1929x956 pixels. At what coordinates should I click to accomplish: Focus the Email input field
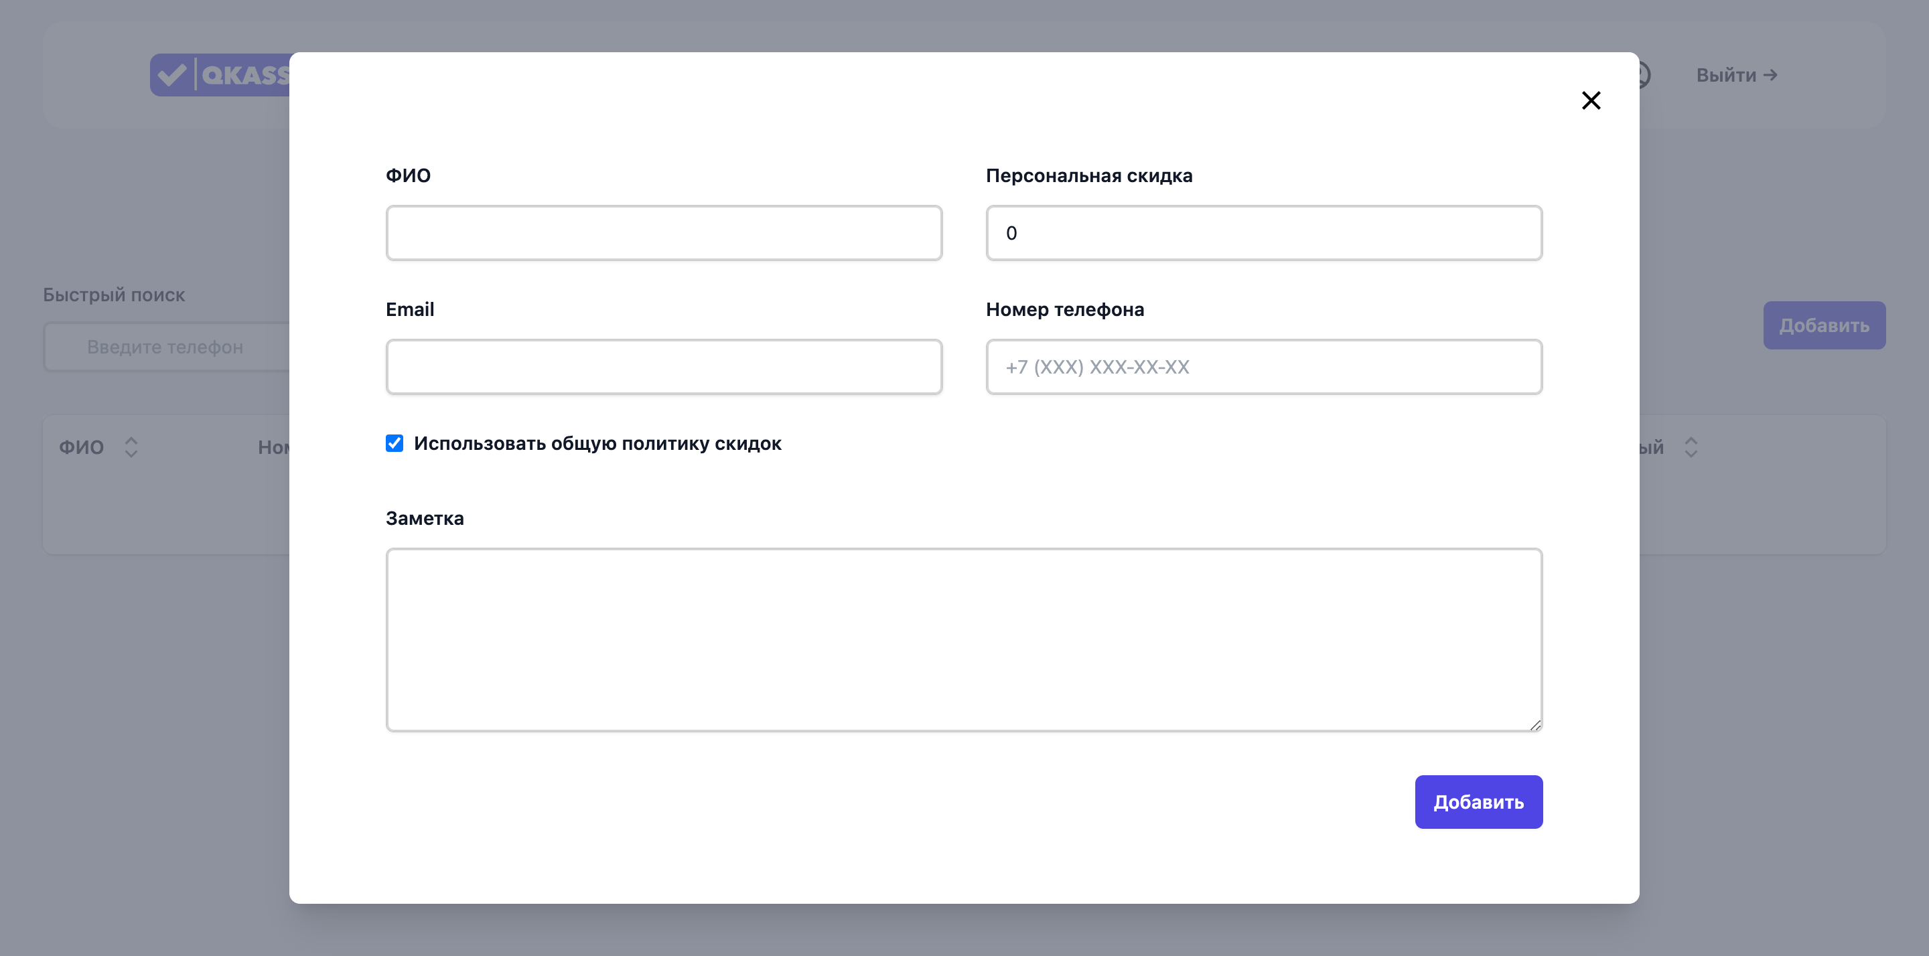point(664,367)
